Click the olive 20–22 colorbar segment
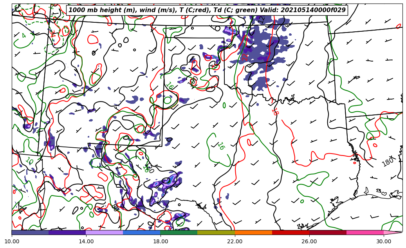406x248 pixels. coord(216,232)
